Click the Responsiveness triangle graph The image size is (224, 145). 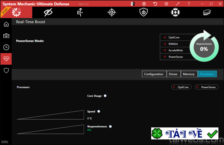click(50, 129)
